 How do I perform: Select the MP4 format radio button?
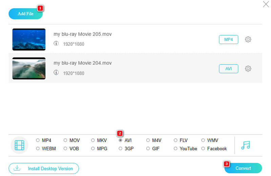coord(38,140)
